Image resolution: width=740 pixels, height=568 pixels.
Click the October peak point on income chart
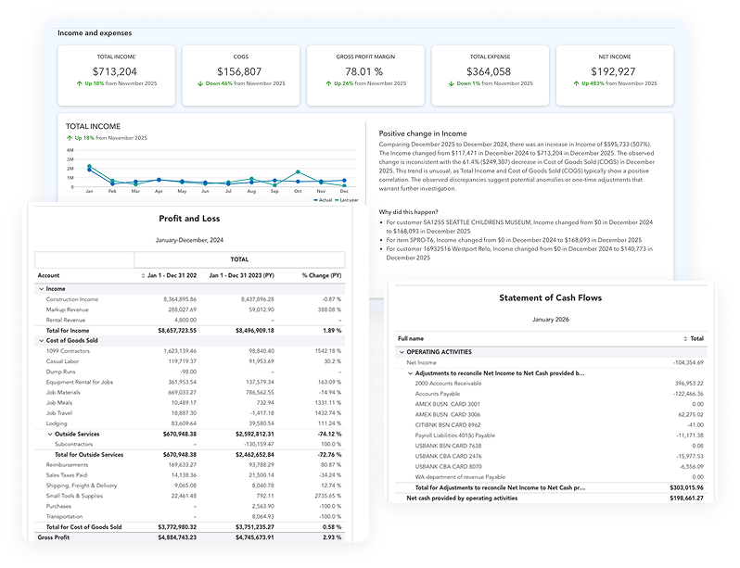pos(298,171)
